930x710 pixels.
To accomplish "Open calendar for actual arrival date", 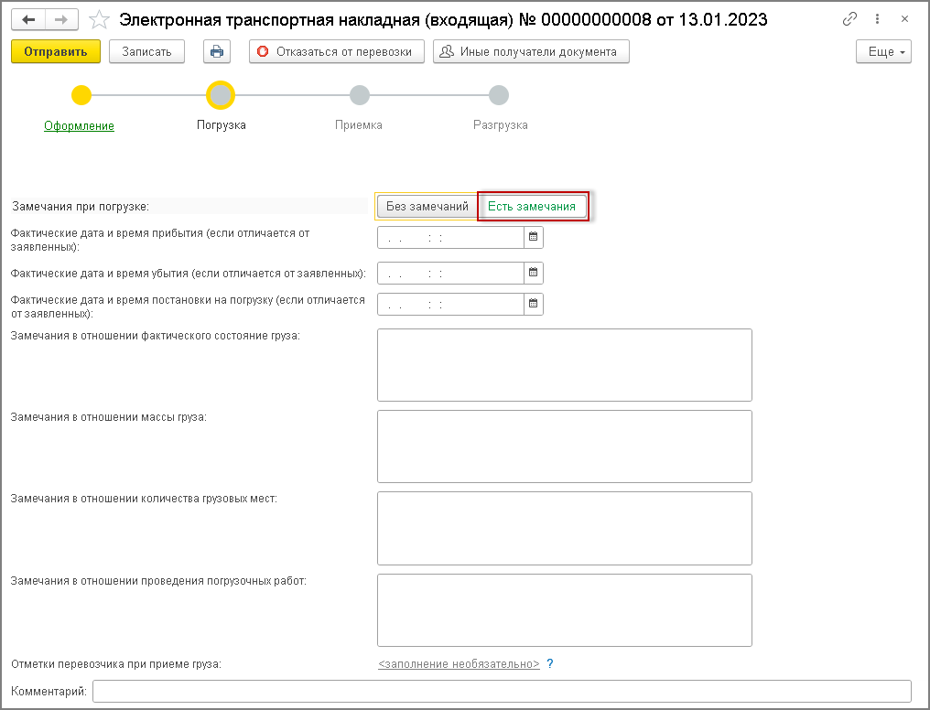I will [534, 237].
